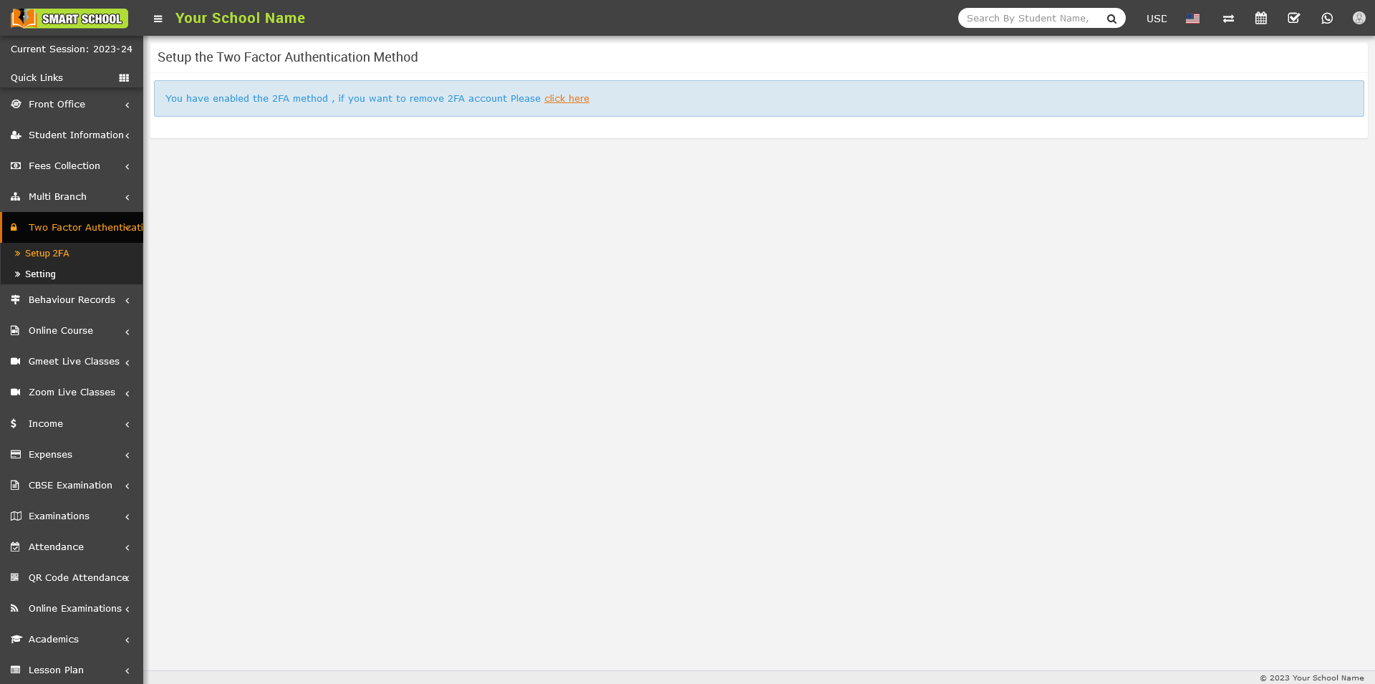Click the user profile avatar icon
Image resolution: width=1375 pixels, height=684 pixels.
pyautogui.click(x=1359, y=19)
